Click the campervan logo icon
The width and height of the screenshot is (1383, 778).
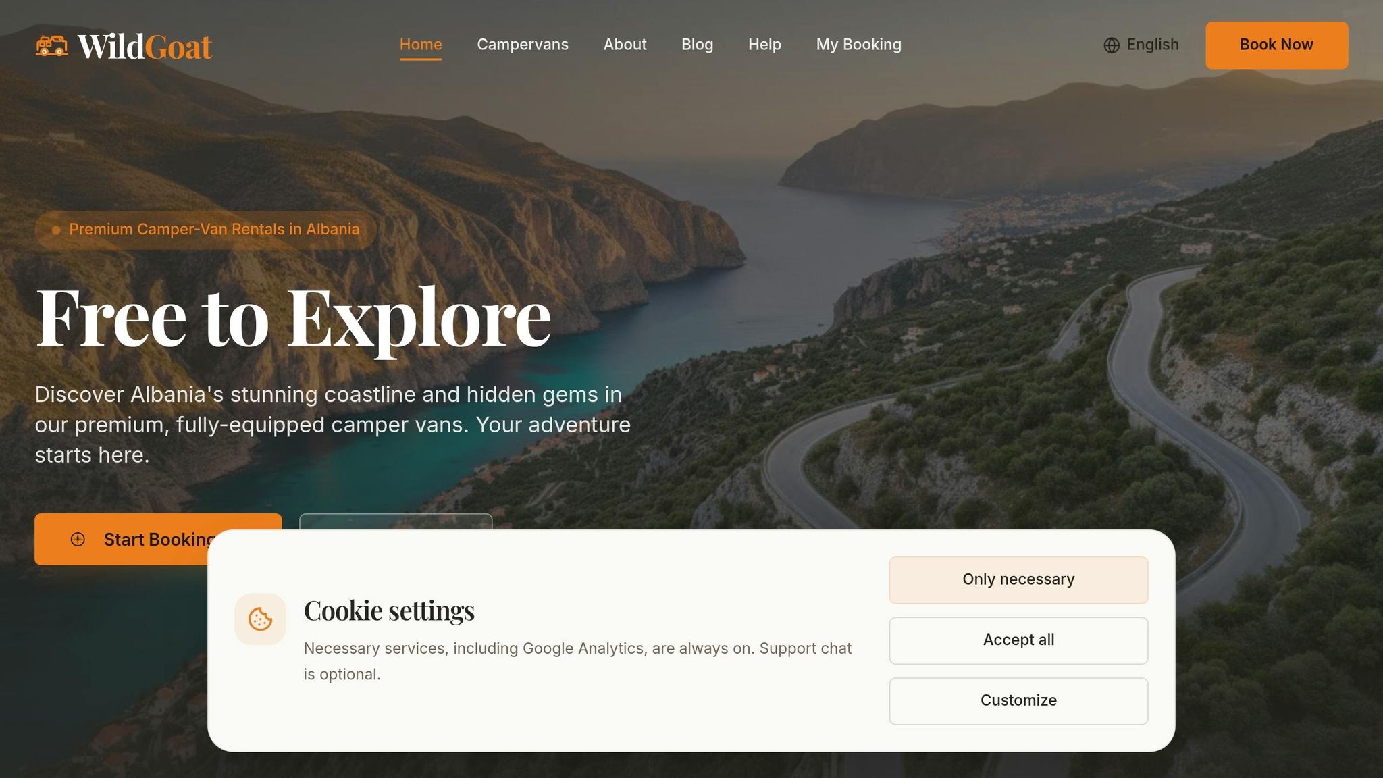[x=51, y=46]
